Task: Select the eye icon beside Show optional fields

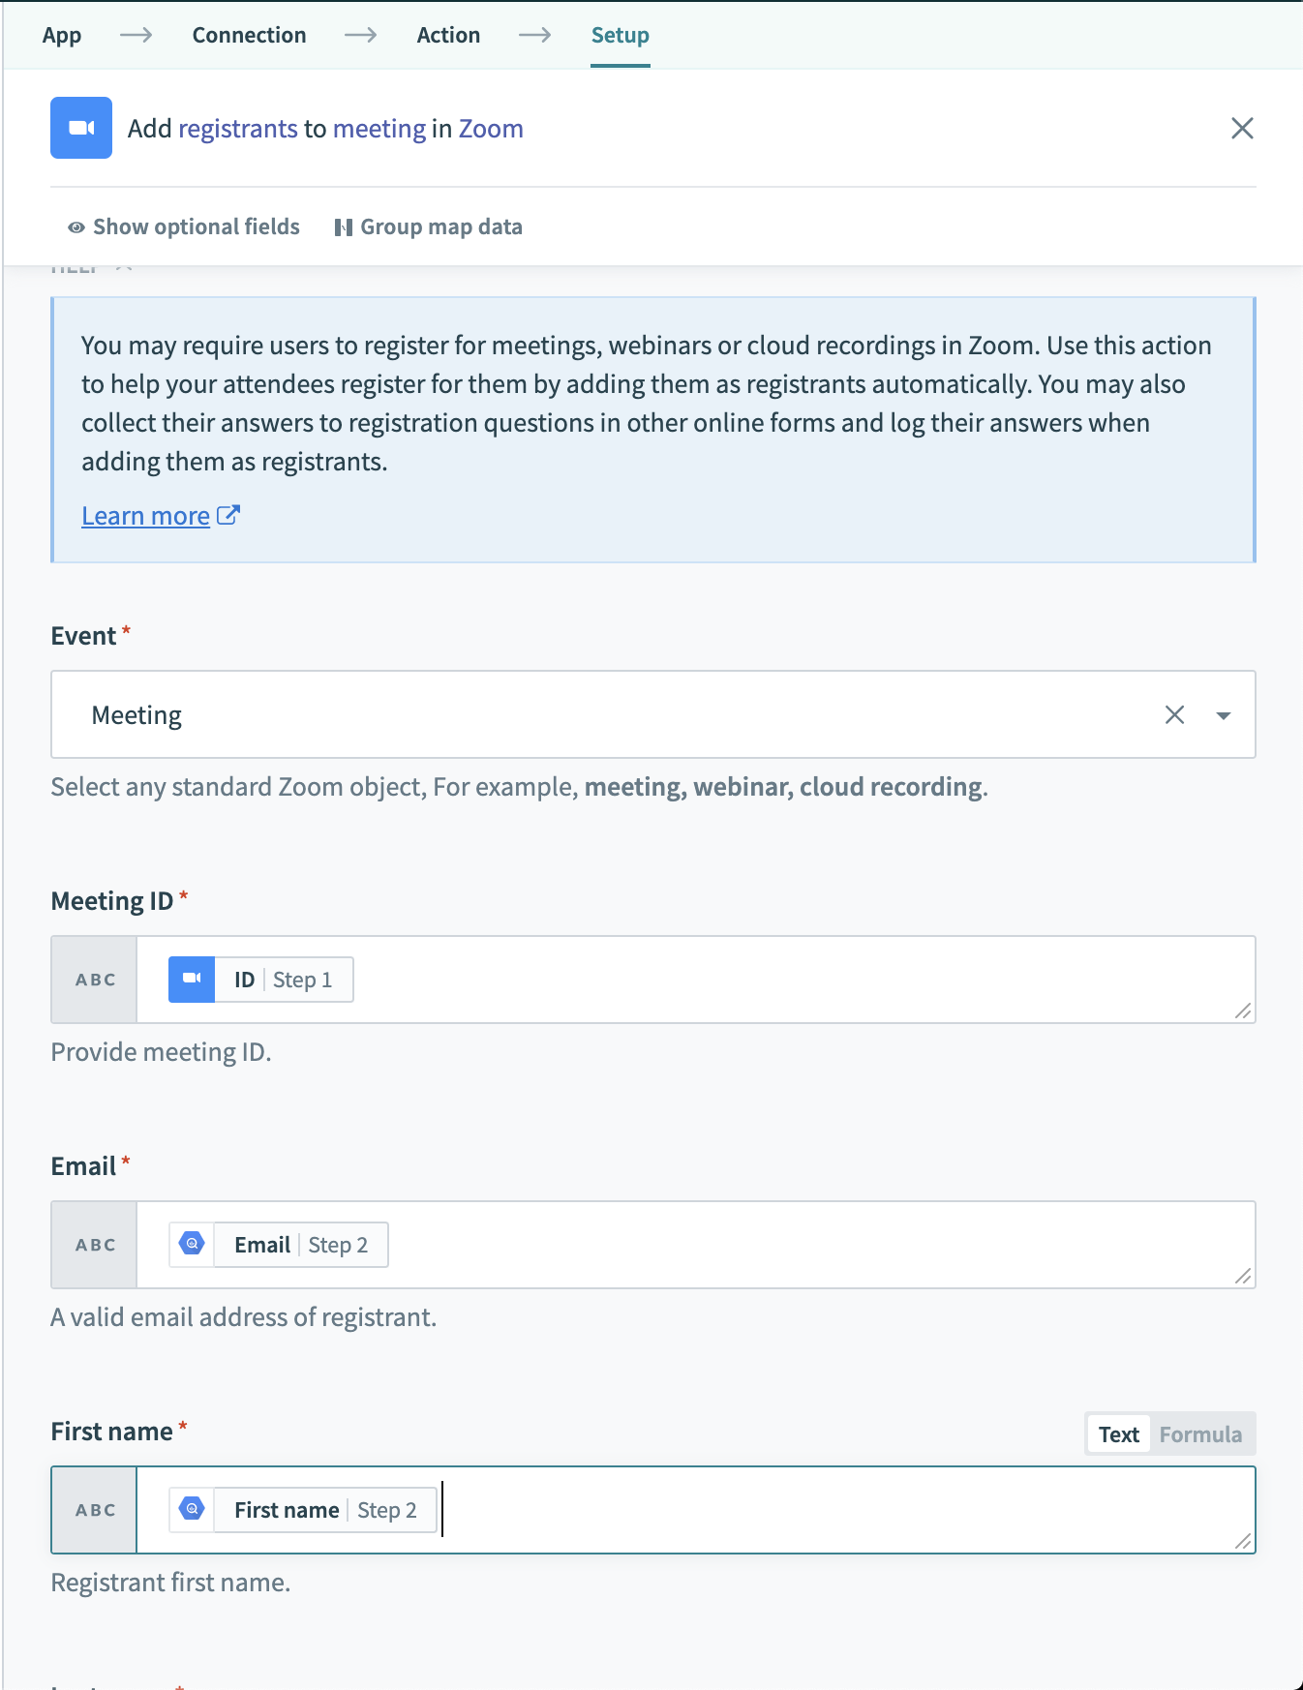Action: click(75, 226)
